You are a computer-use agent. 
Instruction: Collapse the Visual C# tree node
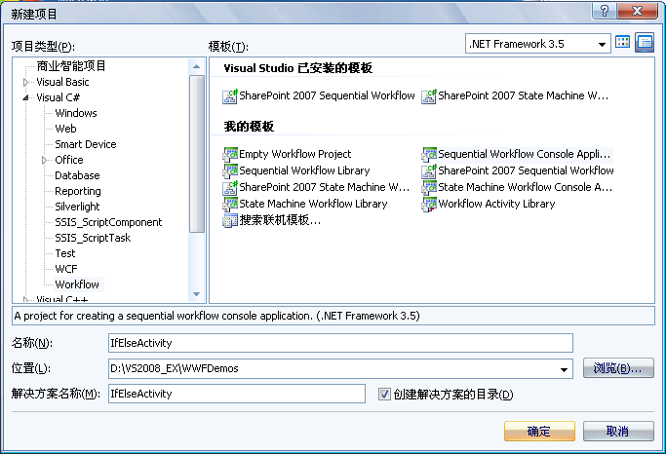(x=25, y=97)
